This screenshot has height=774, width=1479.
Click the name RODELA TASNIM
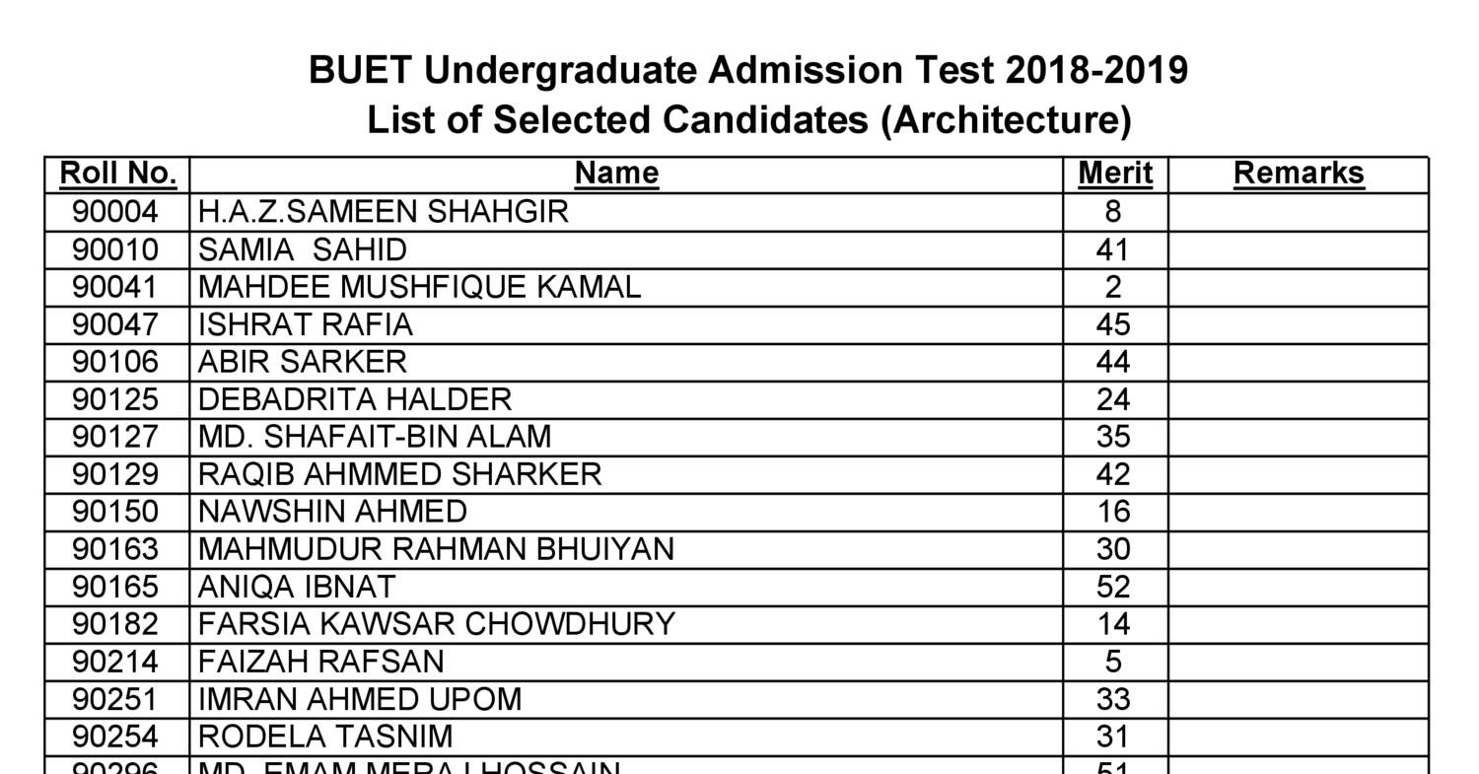point(325,737)
